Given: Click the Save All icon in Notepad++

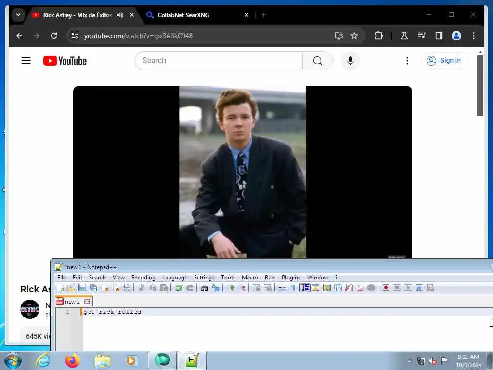Looking at the screenshot, I should (x=93, y=288).
